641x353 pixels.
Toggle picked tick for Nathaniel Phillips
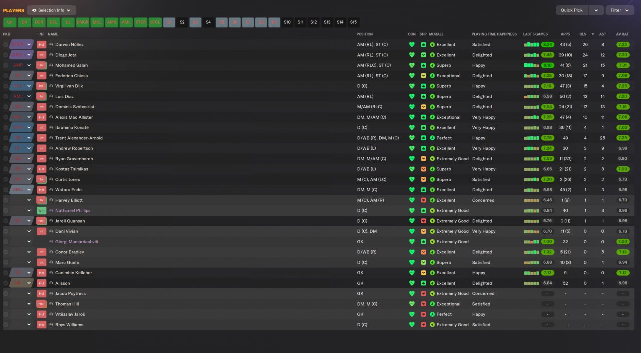[6, 211]
